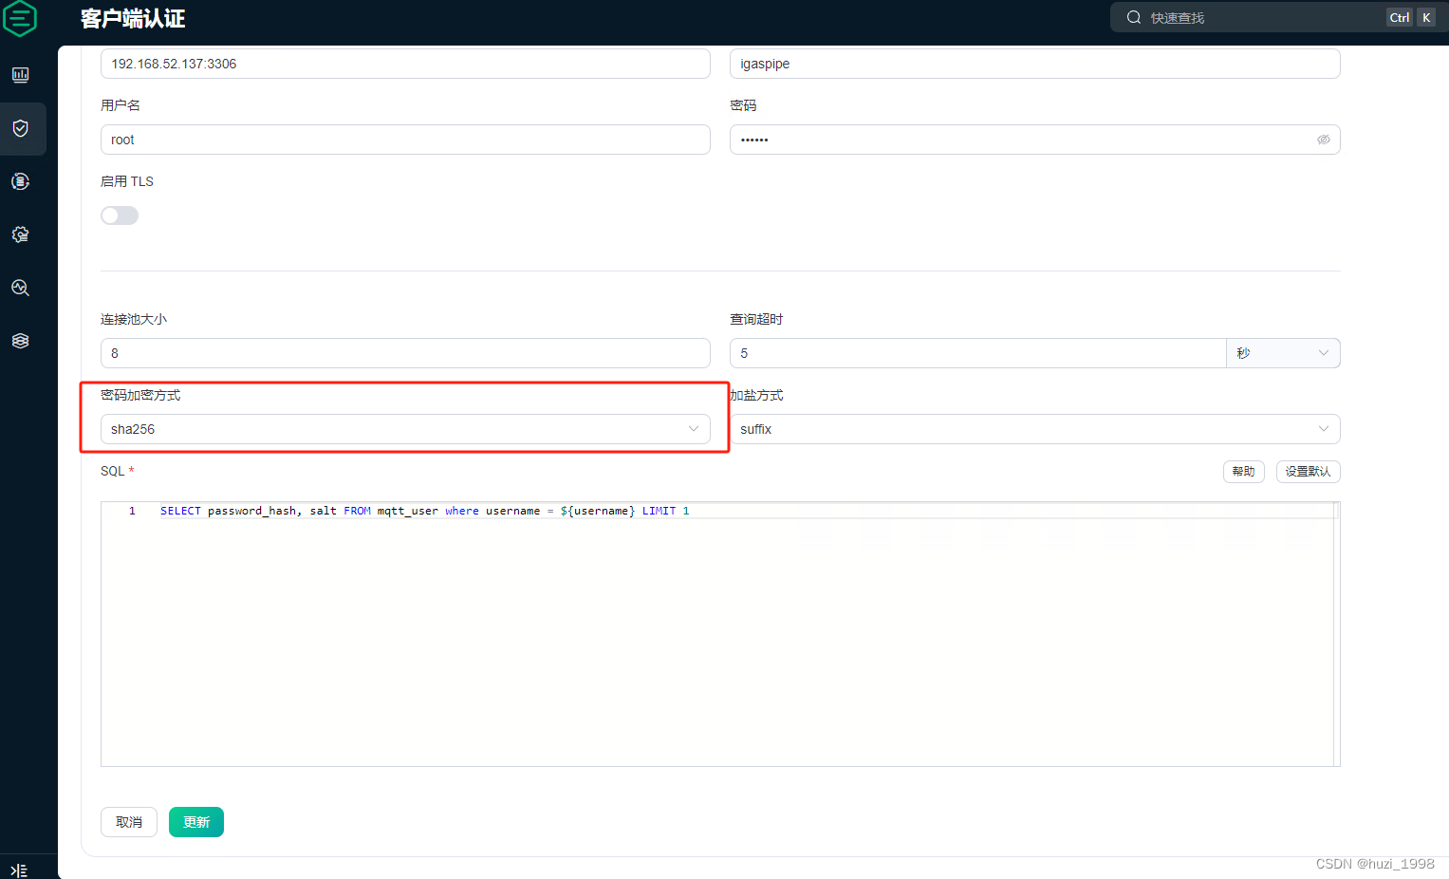
Task: Click the 密码 password field
Action: point(1034,140)
